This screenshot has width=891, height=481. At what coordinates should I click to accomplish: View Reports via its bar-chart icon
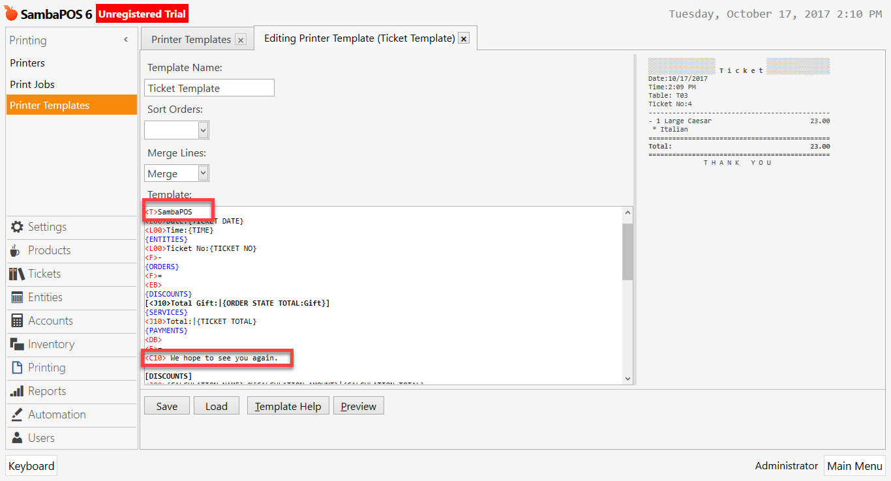[16, 392]
